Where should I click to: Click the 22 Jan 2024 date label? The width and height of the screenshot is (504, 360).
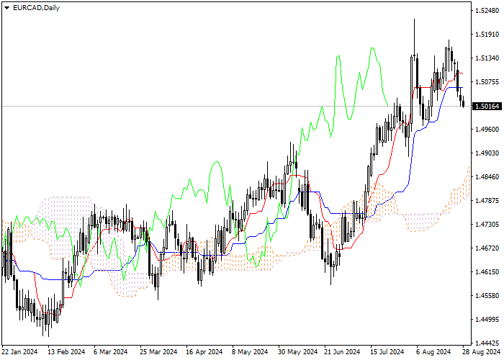(x=19, y=351)
